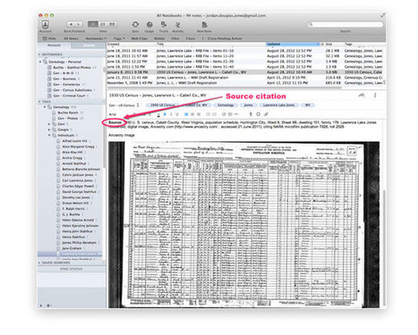Expand the Saved Searches section
The height and width of the screenshot is (335, 418).
[39, 263]
